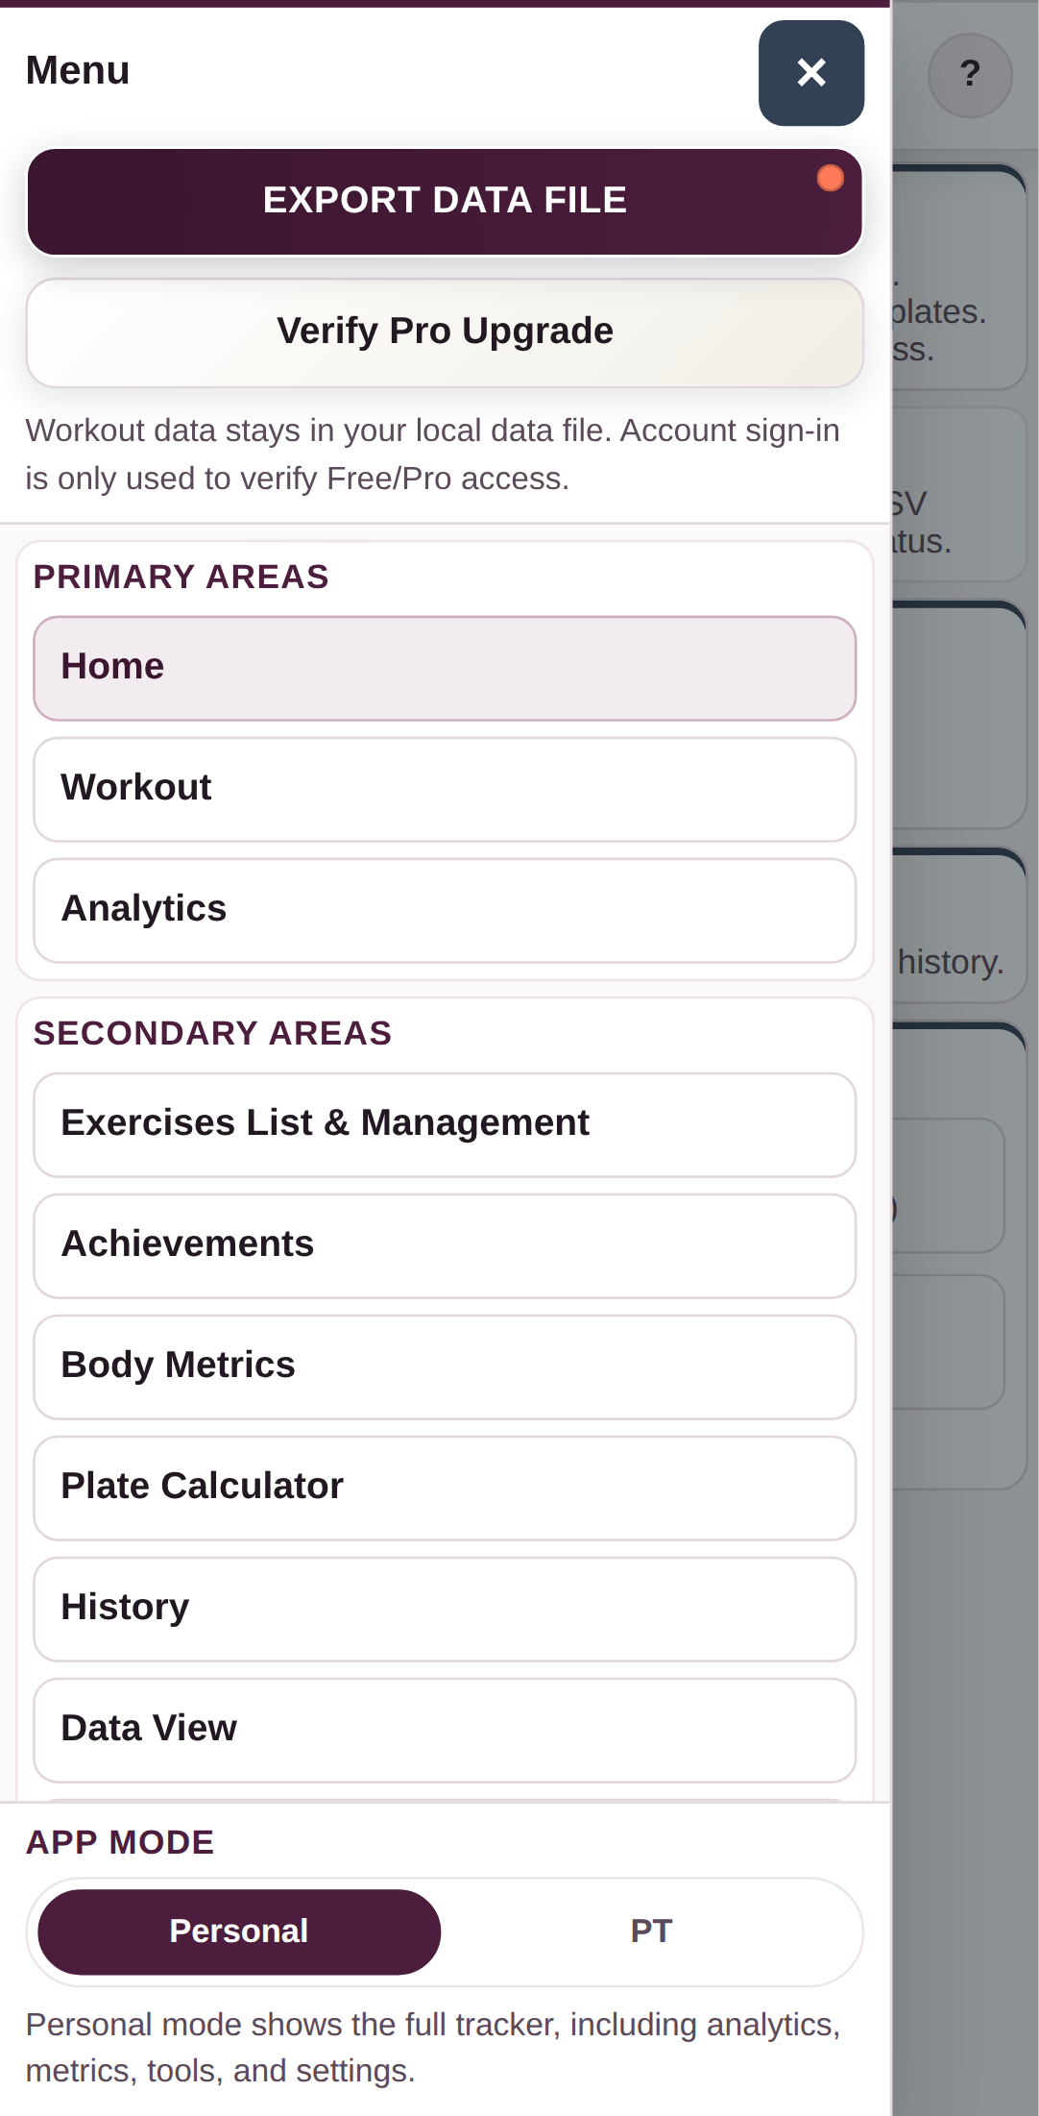Image resolution: width=1039 pixels, height=2116 pixels.
Task: Open the Data View section
Action: click(x=445, y=1730)
